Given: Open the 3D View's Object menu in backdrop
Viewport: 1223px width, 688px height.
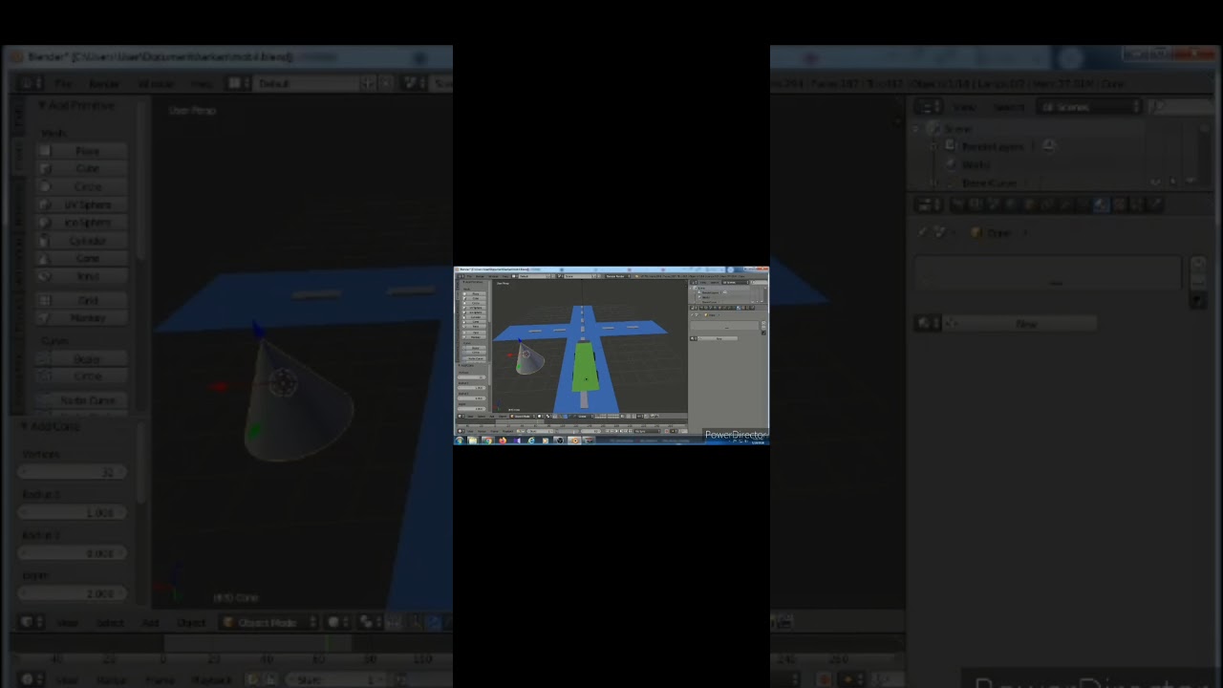Looking at the screenshot, I should [x=190, y=623].
